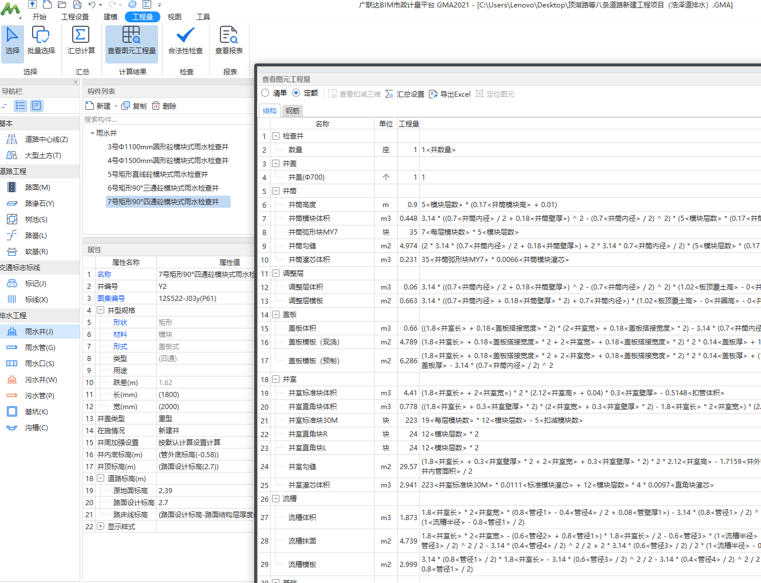The image size is (761, 583).
Task: Select 6号矩形90°三通砼模块式雨水检查井 component
Action: click(163, 188)
